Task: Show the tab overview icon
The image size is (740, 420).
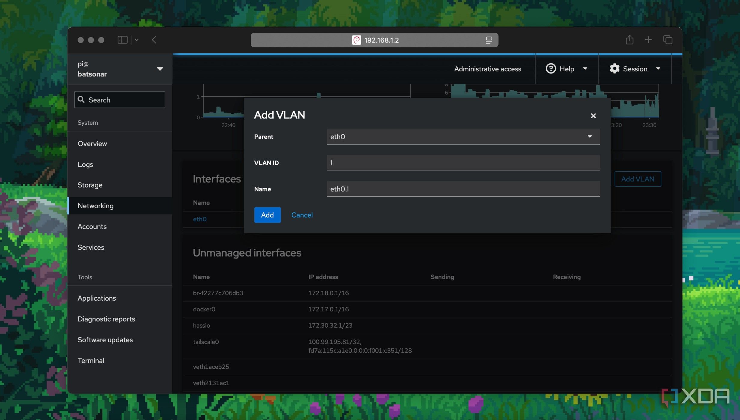Action: click(668, 40)
